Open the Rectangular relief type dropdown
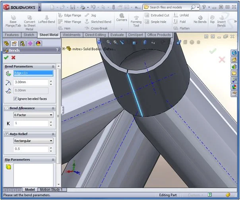The image size is (240, 200). pos(33,141)
